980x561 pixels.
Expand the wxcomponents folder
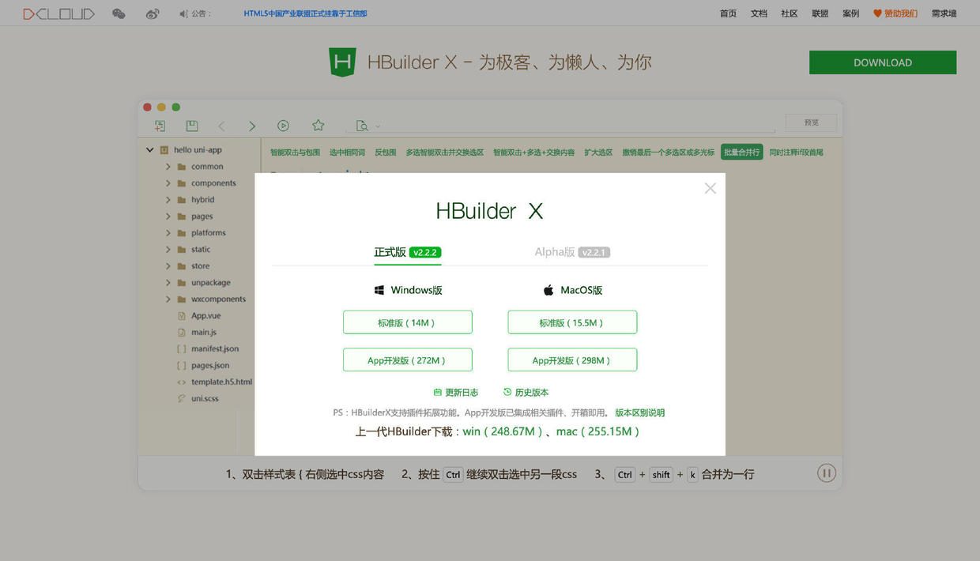pos(168,299)
